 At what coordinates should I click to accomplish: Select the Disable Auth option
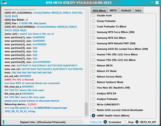[93, 16]
